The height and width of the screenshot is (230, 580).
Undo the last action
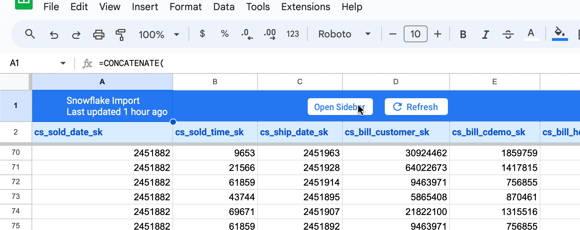(x=54, y=34)
